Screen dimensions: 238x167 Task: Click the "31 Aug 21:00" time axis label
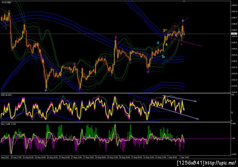pos(161,157)
